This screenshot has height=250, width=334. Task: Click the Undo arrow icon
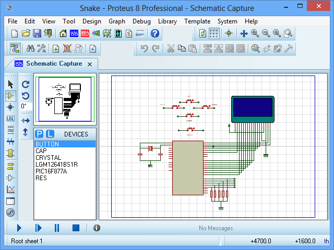[x=144, y=48]
